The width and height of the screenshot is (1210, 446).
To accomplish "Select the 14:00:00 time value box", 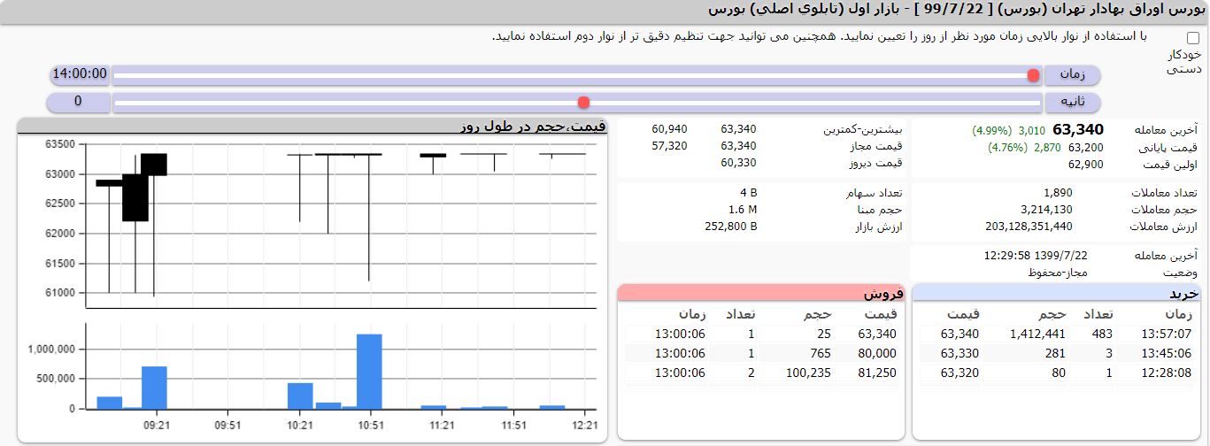I will click(x=79, y=74).
